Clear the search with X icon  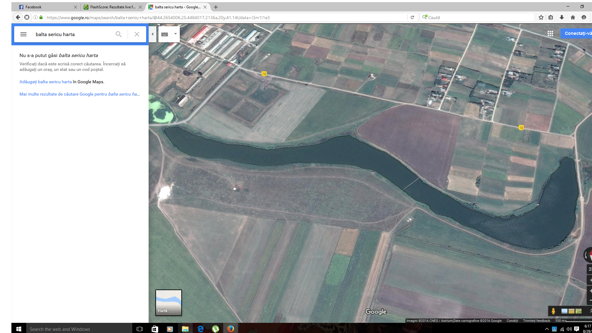[x=137, y=34]
